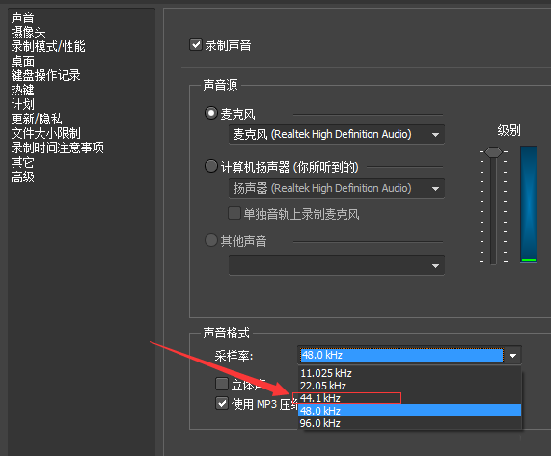The height and width of the screenshot is (456, 551).
Task: Open the 摄像头 settings category
Action: coord(28,32)
